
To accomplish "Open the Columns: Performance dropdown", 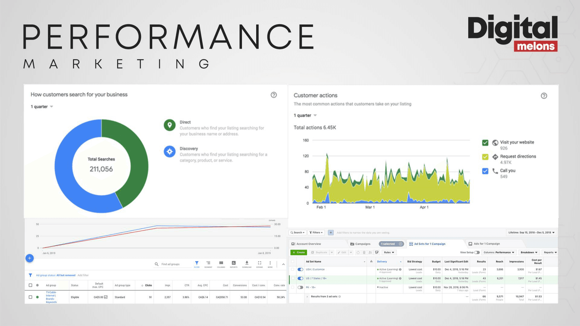I will (x=499, y=252).
